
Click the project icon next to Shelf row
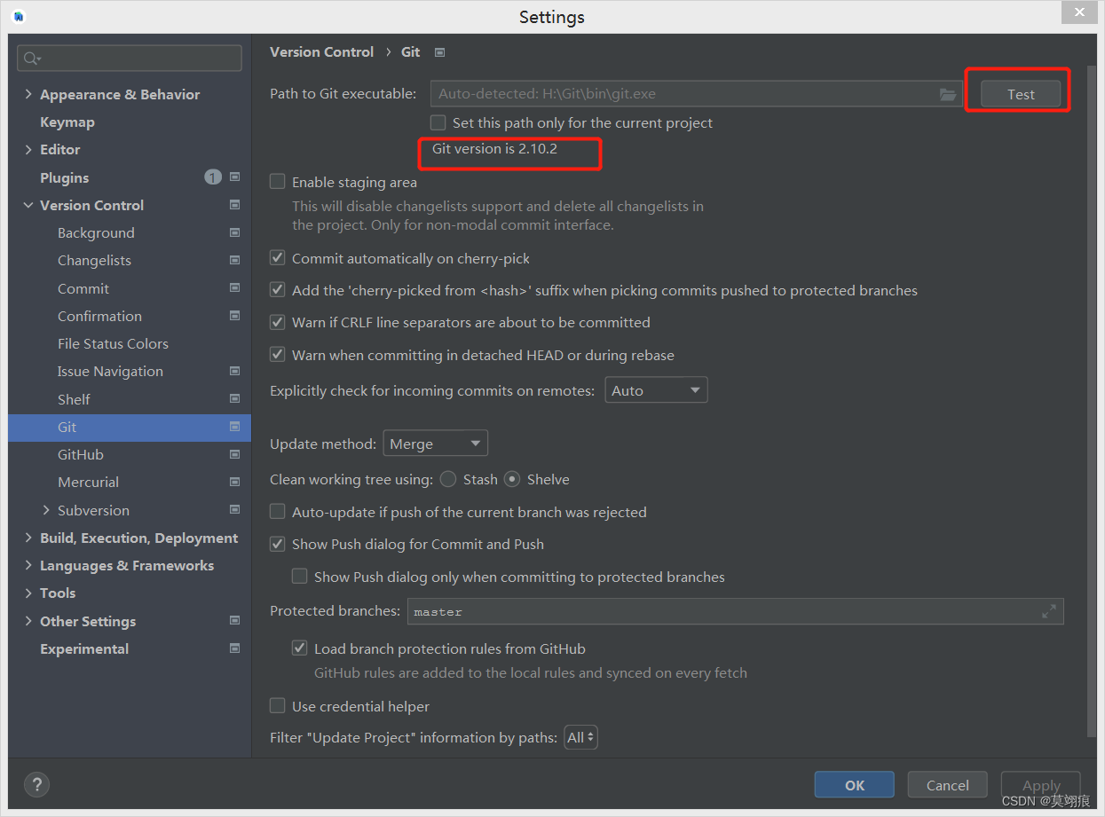pyautogui.click(x=234, y=399)
